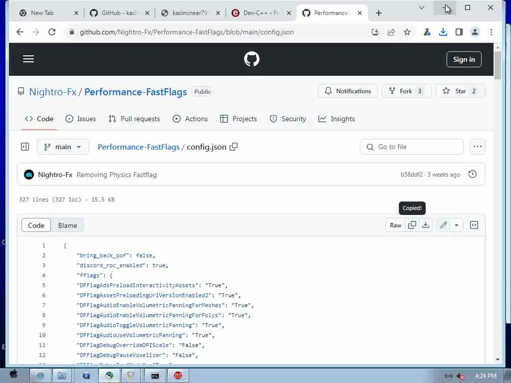Open commit b58ddf2 link
Image resolution: width=511 pixels, height=383 pixels.
click(412, 175)
